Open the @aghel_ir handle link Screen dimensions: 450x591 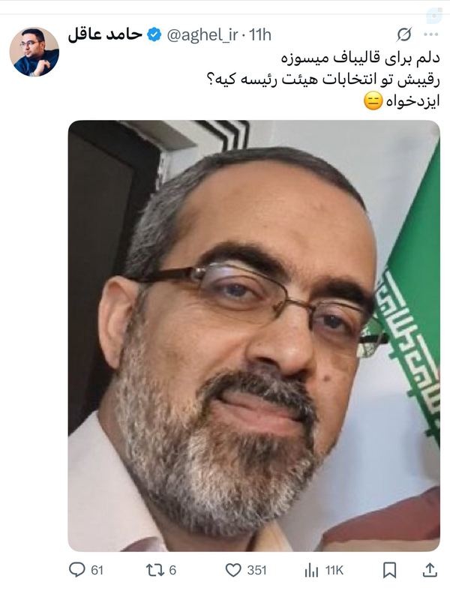(202, 35)
